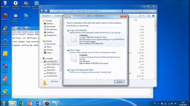Viewport: 190px width, 106px height.
Task: Open Bitstream Font Navigator desktop icon
Action: [x=5, y=30]
